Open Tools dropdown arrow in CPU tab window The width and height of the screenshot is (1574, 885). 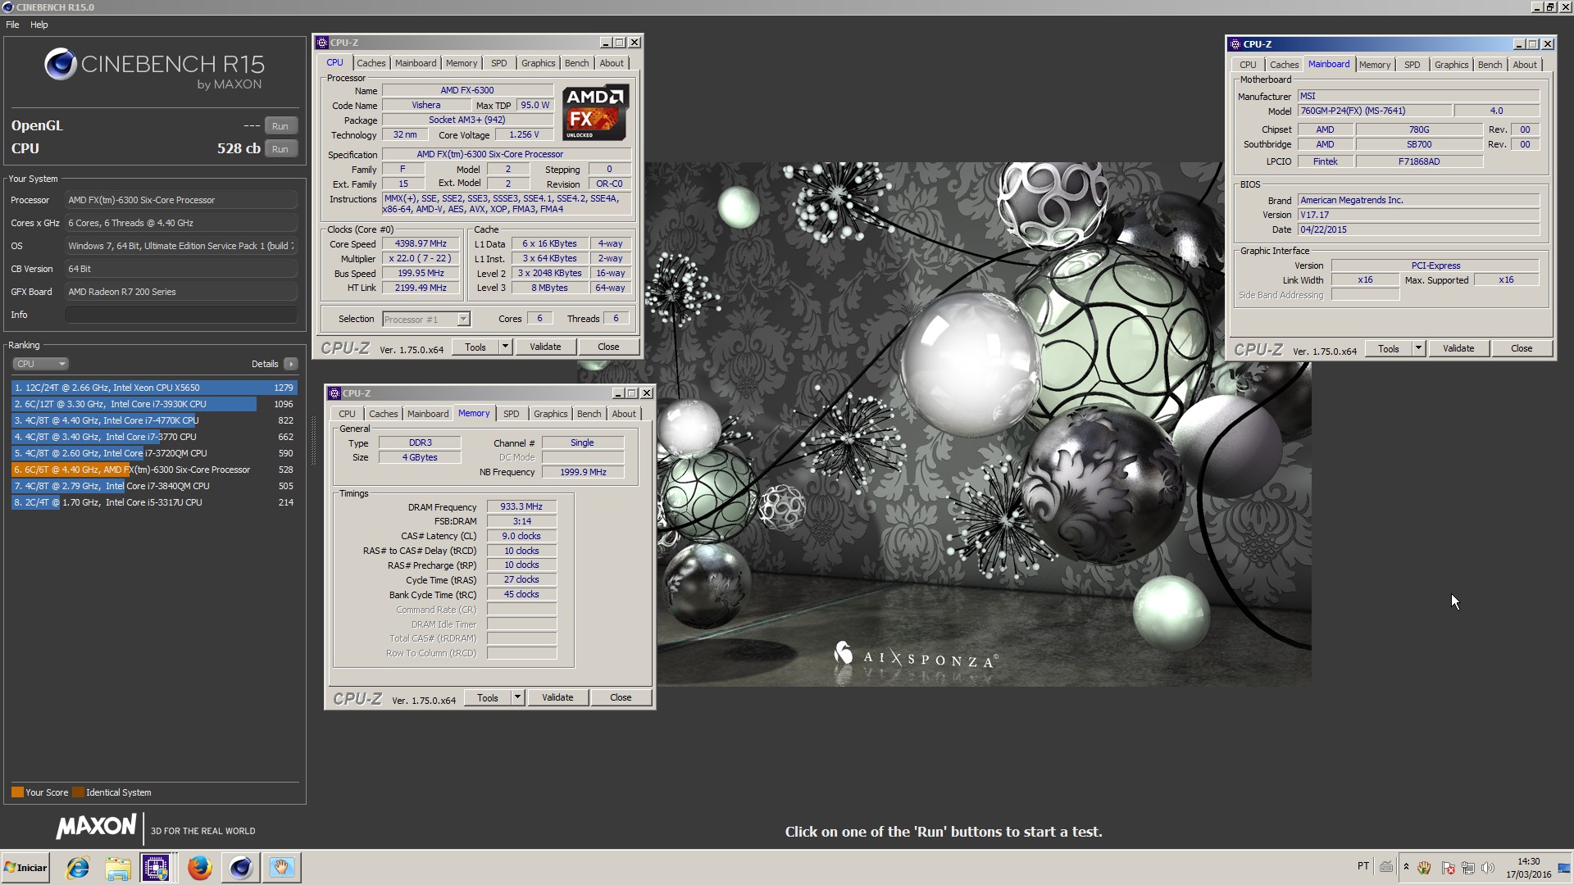coord(506,347)
